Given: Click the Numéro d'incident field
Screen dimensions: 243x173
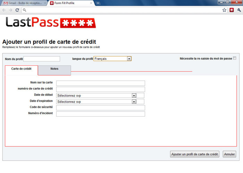Looking at the screenshot, I should 101,114.
